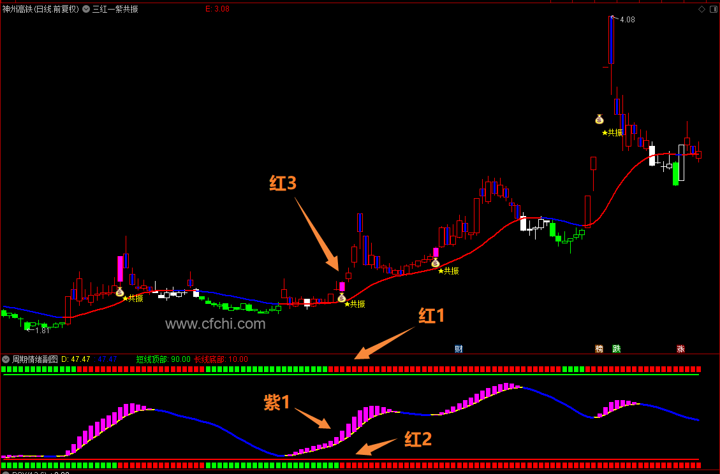The width and height of the screenshot is (720, 474).
Task: Click the yellow D: 47.47 value
Action: 76,359
